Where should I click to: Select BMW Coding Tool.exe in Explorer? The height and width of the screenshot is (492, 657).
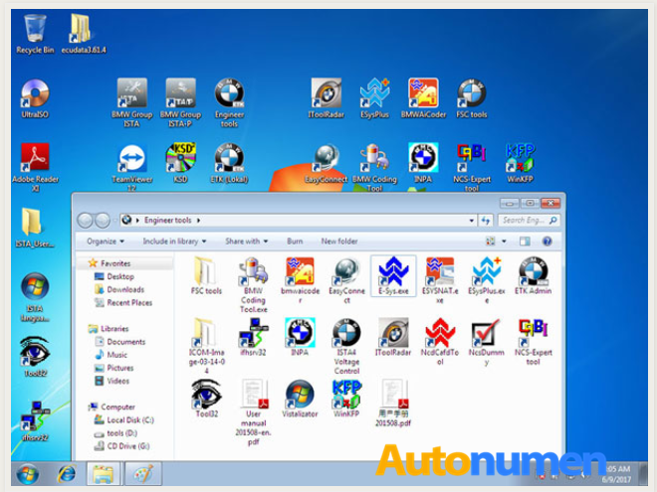coord(253,285)
